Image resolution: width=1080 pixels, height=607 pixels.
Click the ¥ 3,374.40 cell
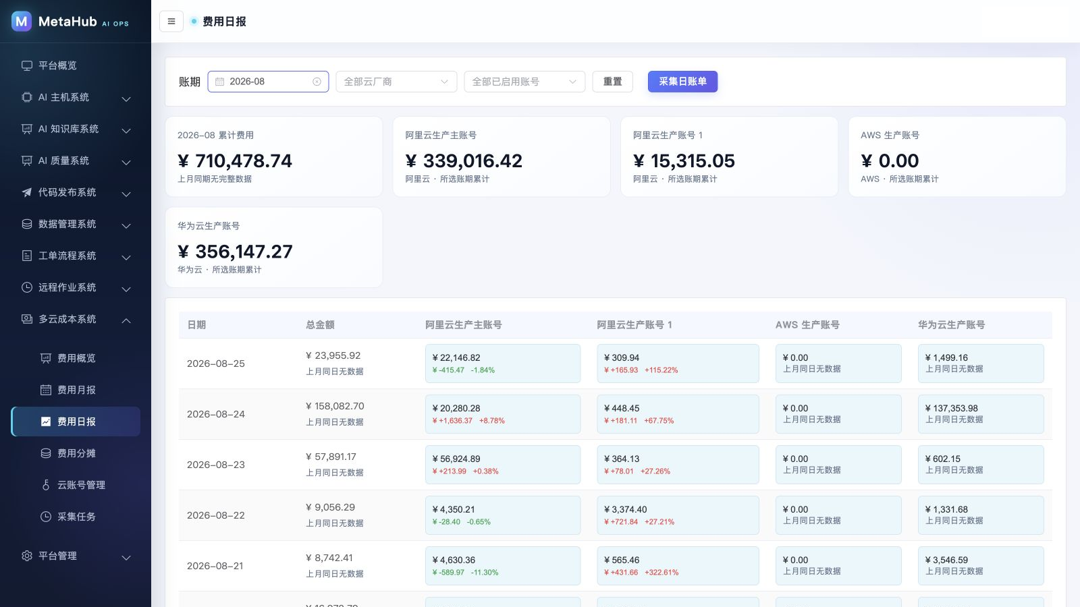678,515
